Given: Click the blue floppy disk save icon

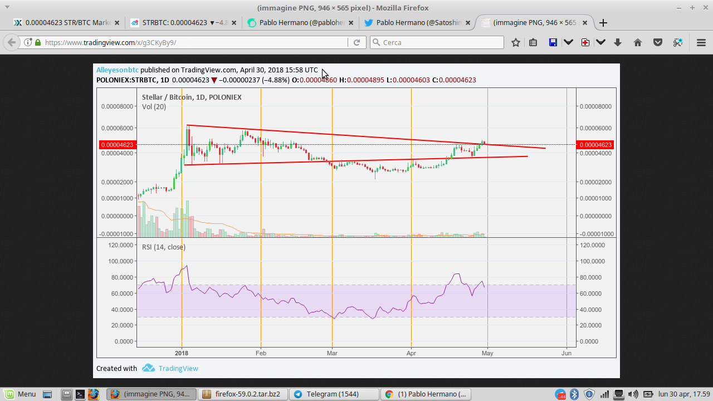Looking at the screenshot, I should [553, 42].
